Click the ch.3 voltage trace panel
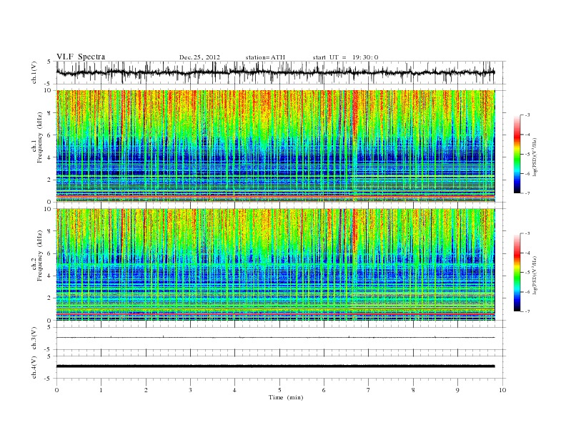The width and height of the screenshot is (566, 438). [281, 339]
